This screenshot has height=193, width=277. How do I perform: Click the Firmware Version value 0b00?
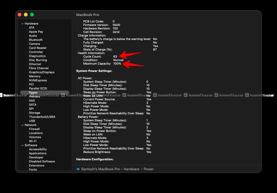coord(117,25)
